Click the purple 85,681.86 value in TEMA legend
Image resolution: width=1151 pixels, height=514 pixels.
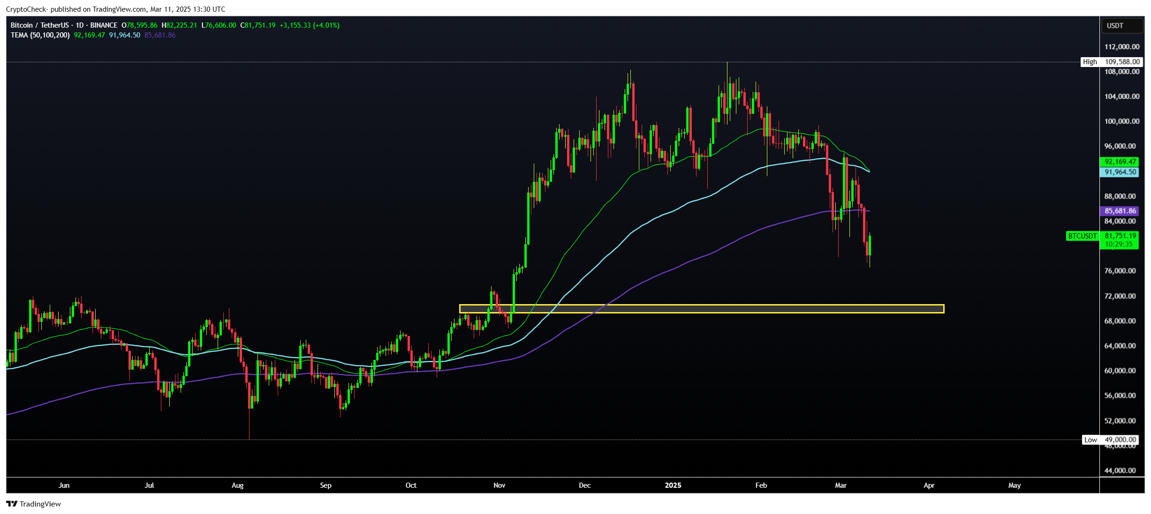160,35
